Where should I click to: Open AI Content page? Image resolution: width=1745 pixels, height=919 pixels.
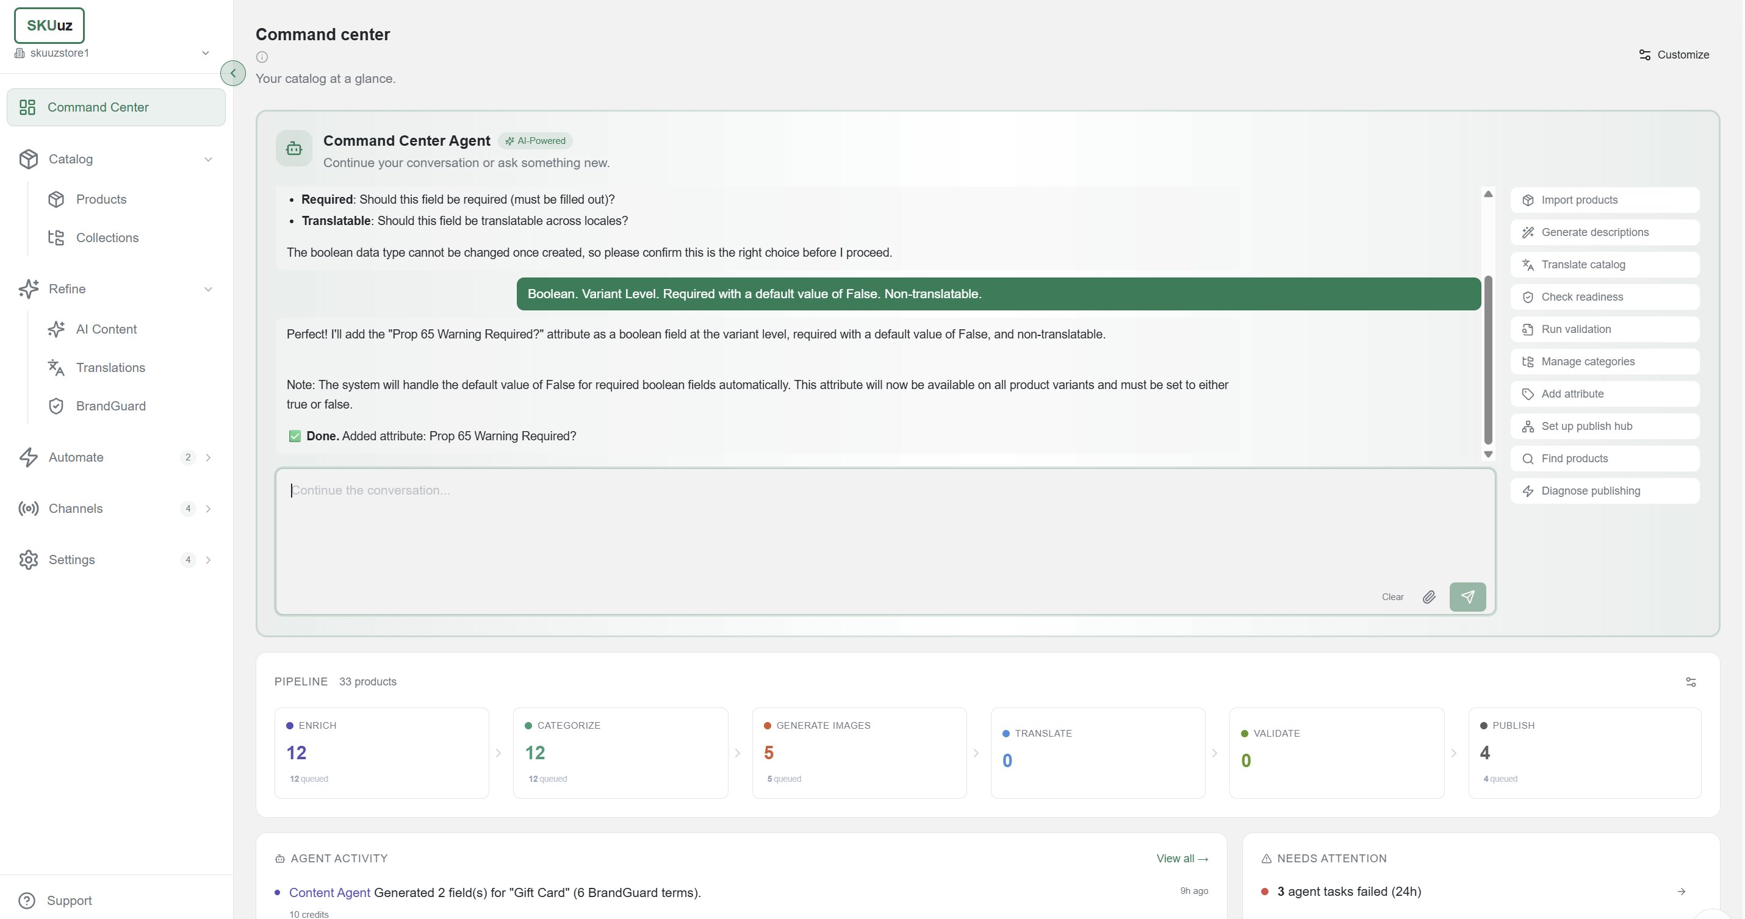(106, 329)
